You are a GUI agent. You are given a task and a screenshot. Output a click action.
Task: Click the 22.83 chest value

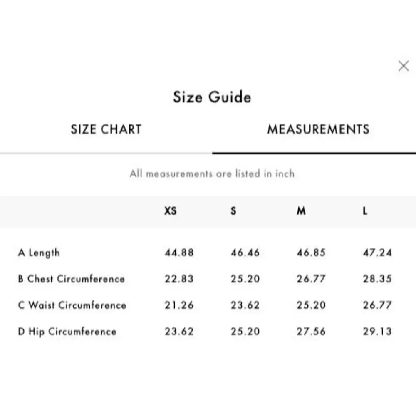click(x=179, y=279)
